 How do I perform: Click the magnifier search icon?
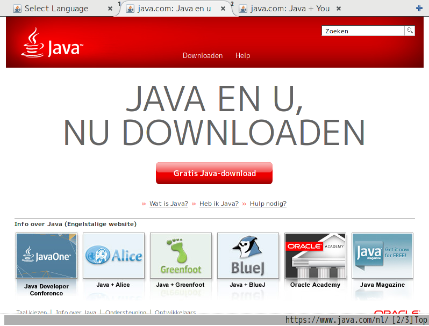coord(410,31)
